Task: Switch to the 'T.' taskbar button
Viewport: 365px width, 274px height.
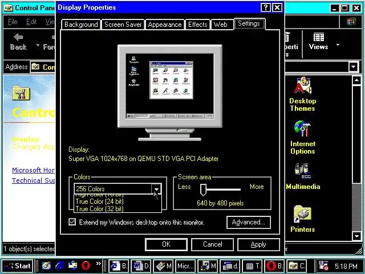Action: 253,266
